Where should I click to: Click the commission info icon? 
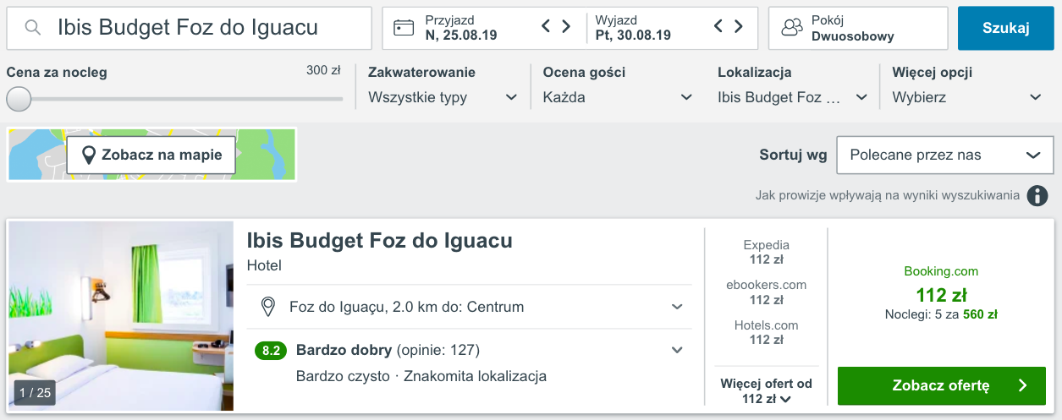pyautogui.click(x=1037, y=196)
